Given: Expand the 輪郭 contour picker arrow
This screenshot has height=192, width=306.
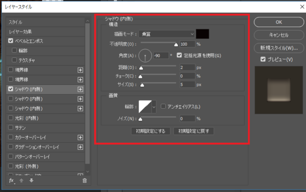Looking at the screenshot, I should click(x=154, y=107).
